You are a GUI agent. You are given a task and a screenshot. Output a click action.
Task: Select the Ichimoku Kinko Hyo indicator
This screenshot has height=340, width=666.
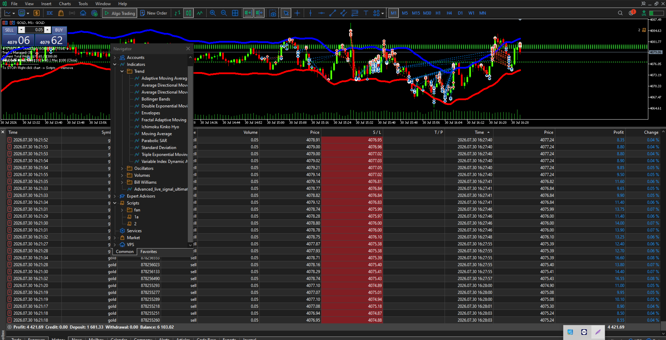click(160, 127)
